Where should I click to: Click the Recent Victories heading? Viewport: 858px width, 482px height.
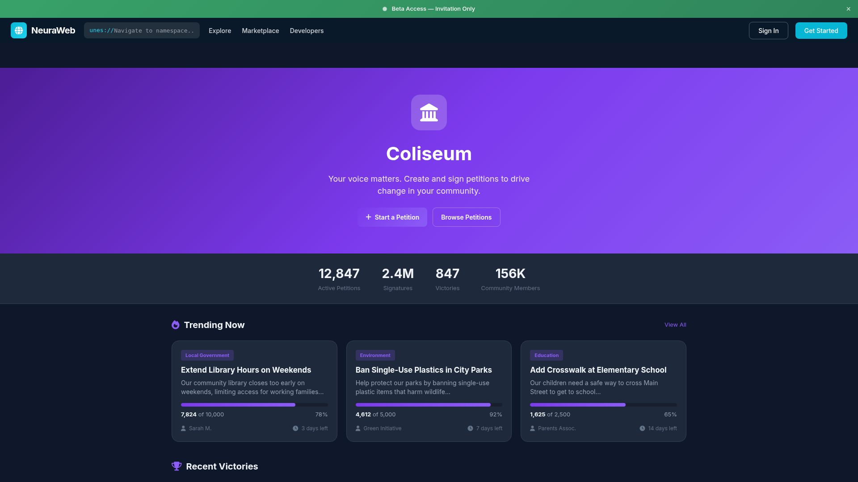click(x=222, y=466)
